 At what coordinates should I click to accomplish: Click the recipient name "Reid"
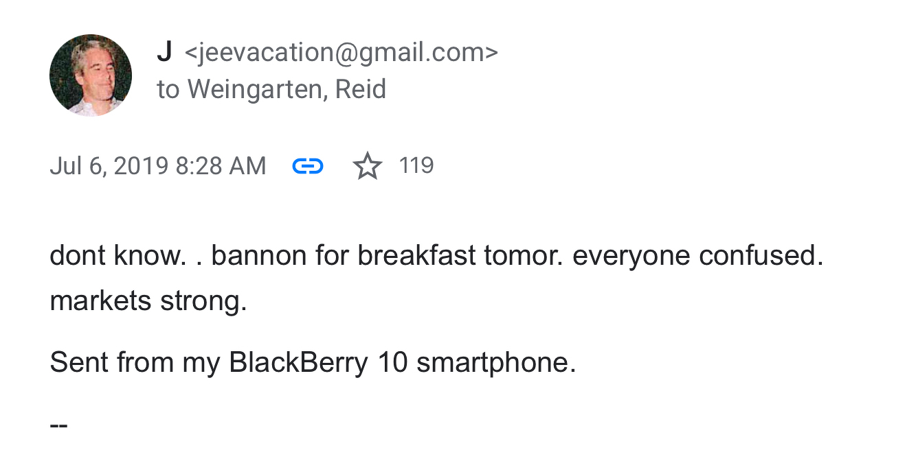361,89
